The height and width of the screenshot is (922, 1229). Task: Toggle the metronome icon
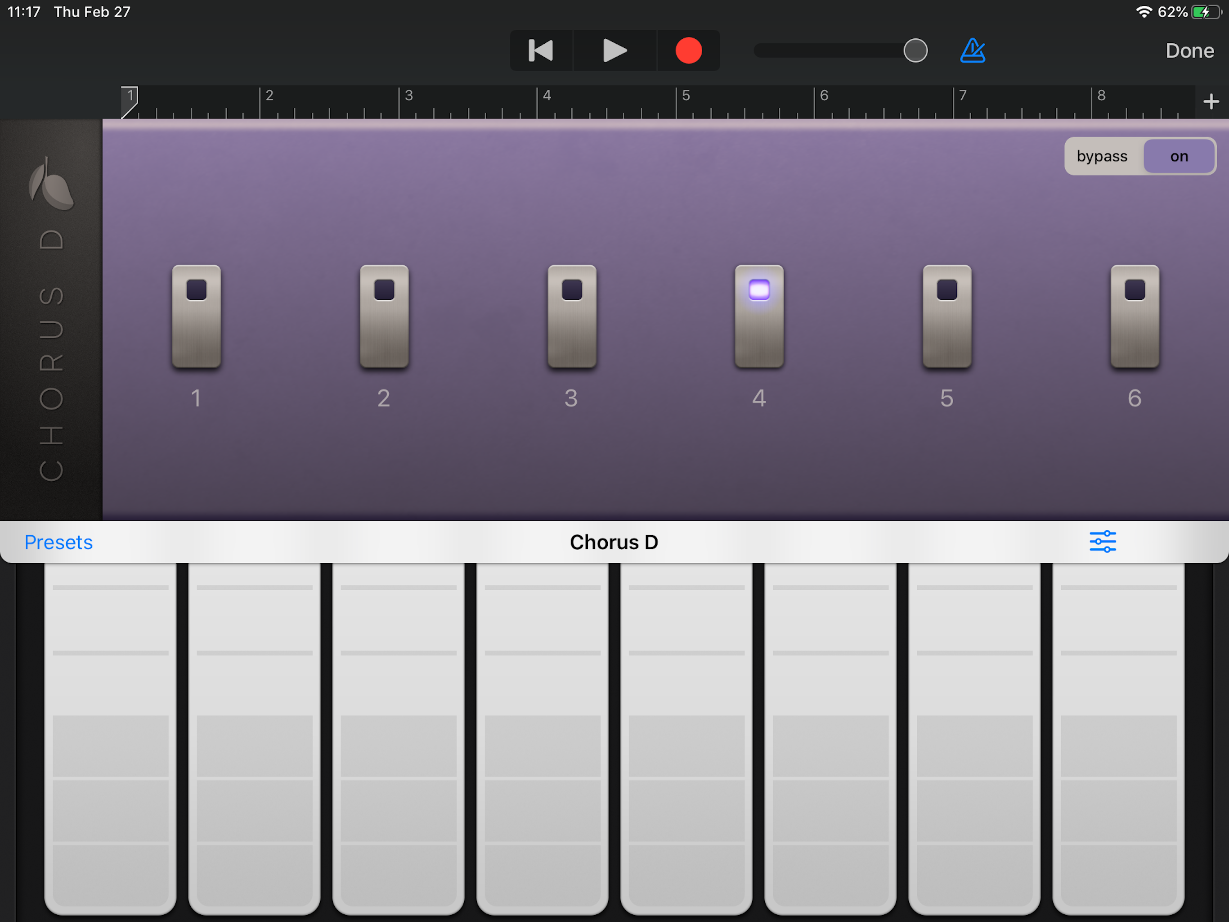coord(972,50)
